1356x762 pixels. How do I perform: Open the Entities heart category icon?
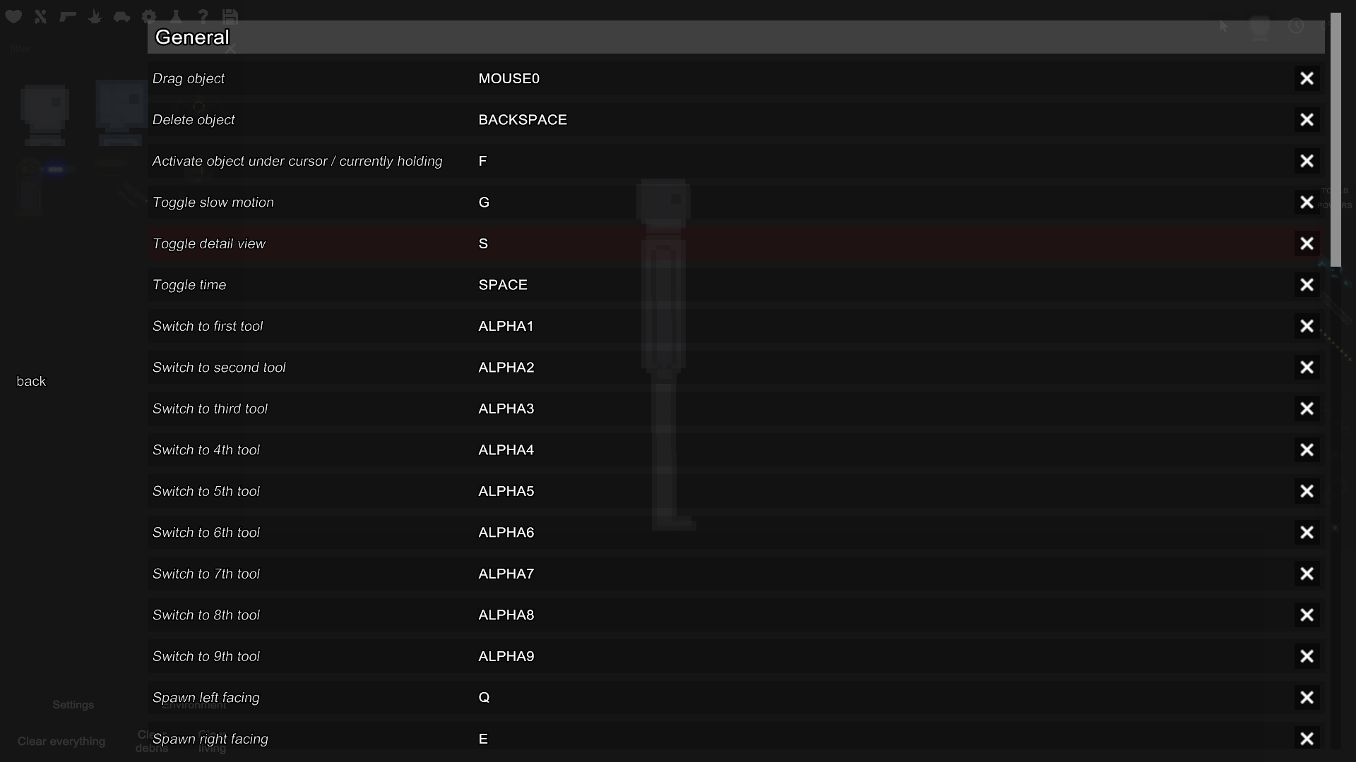13,16
